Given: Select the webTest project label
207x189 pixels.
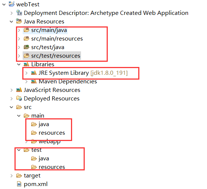Looking at the screenshot, I should [x=28, y=4].
